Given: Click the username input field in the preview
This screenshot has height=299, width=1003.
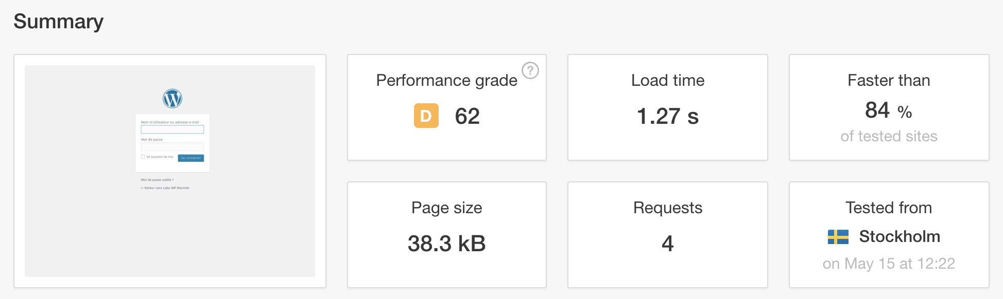Looking at the screenshot, I should [x=172, y=129].
